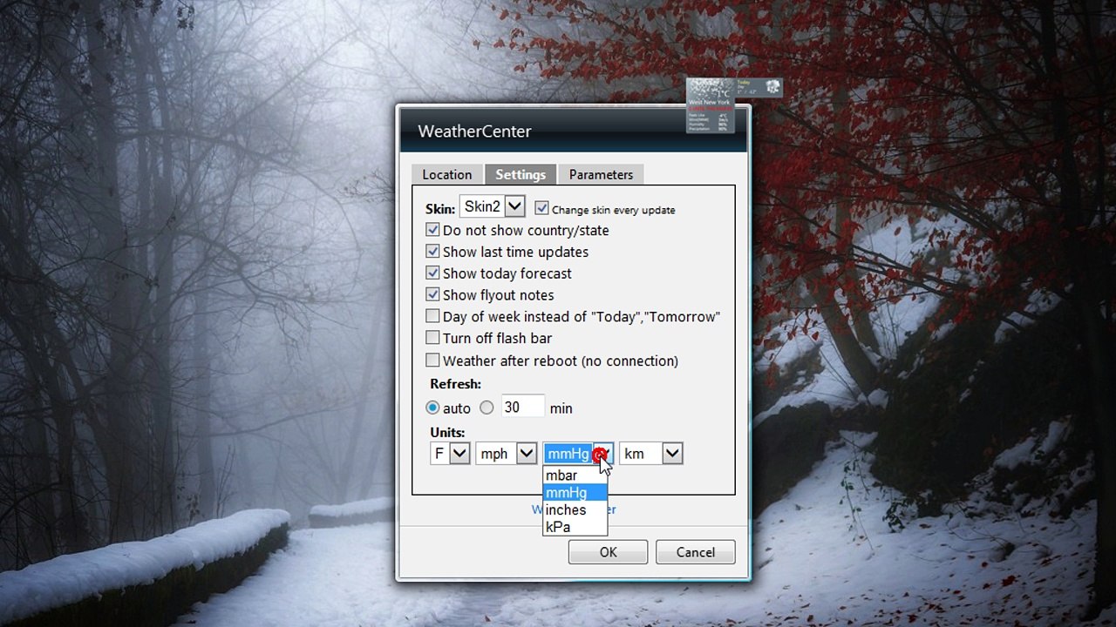Click the Refresh: label
This screenshot has height=627, width=1116.
[455, 384]
